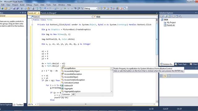198x111 pixels.
Task: Open Properties Window from main toolbar icon
Action: (104, 8)
